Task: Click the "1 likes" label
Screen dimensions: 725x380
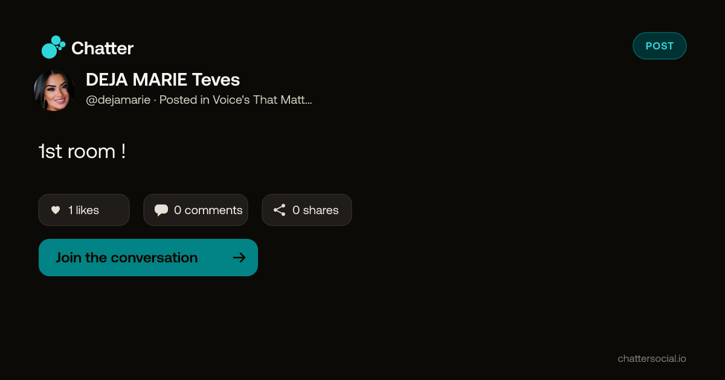Action: (83, 210)
